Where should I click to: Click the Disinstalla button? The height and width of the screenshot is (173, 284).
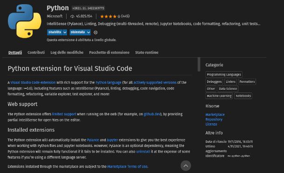click(x=78, y=32)
